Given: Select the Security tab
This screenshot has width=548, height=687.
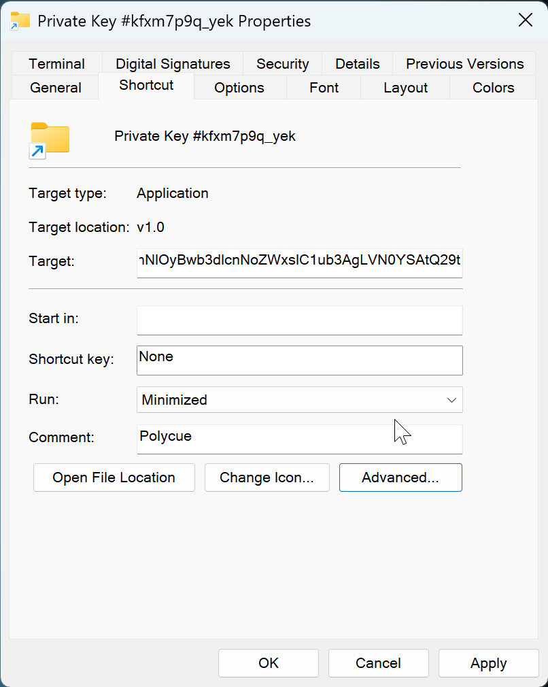Looking at the screenshot, I should (x=282, y=64).
